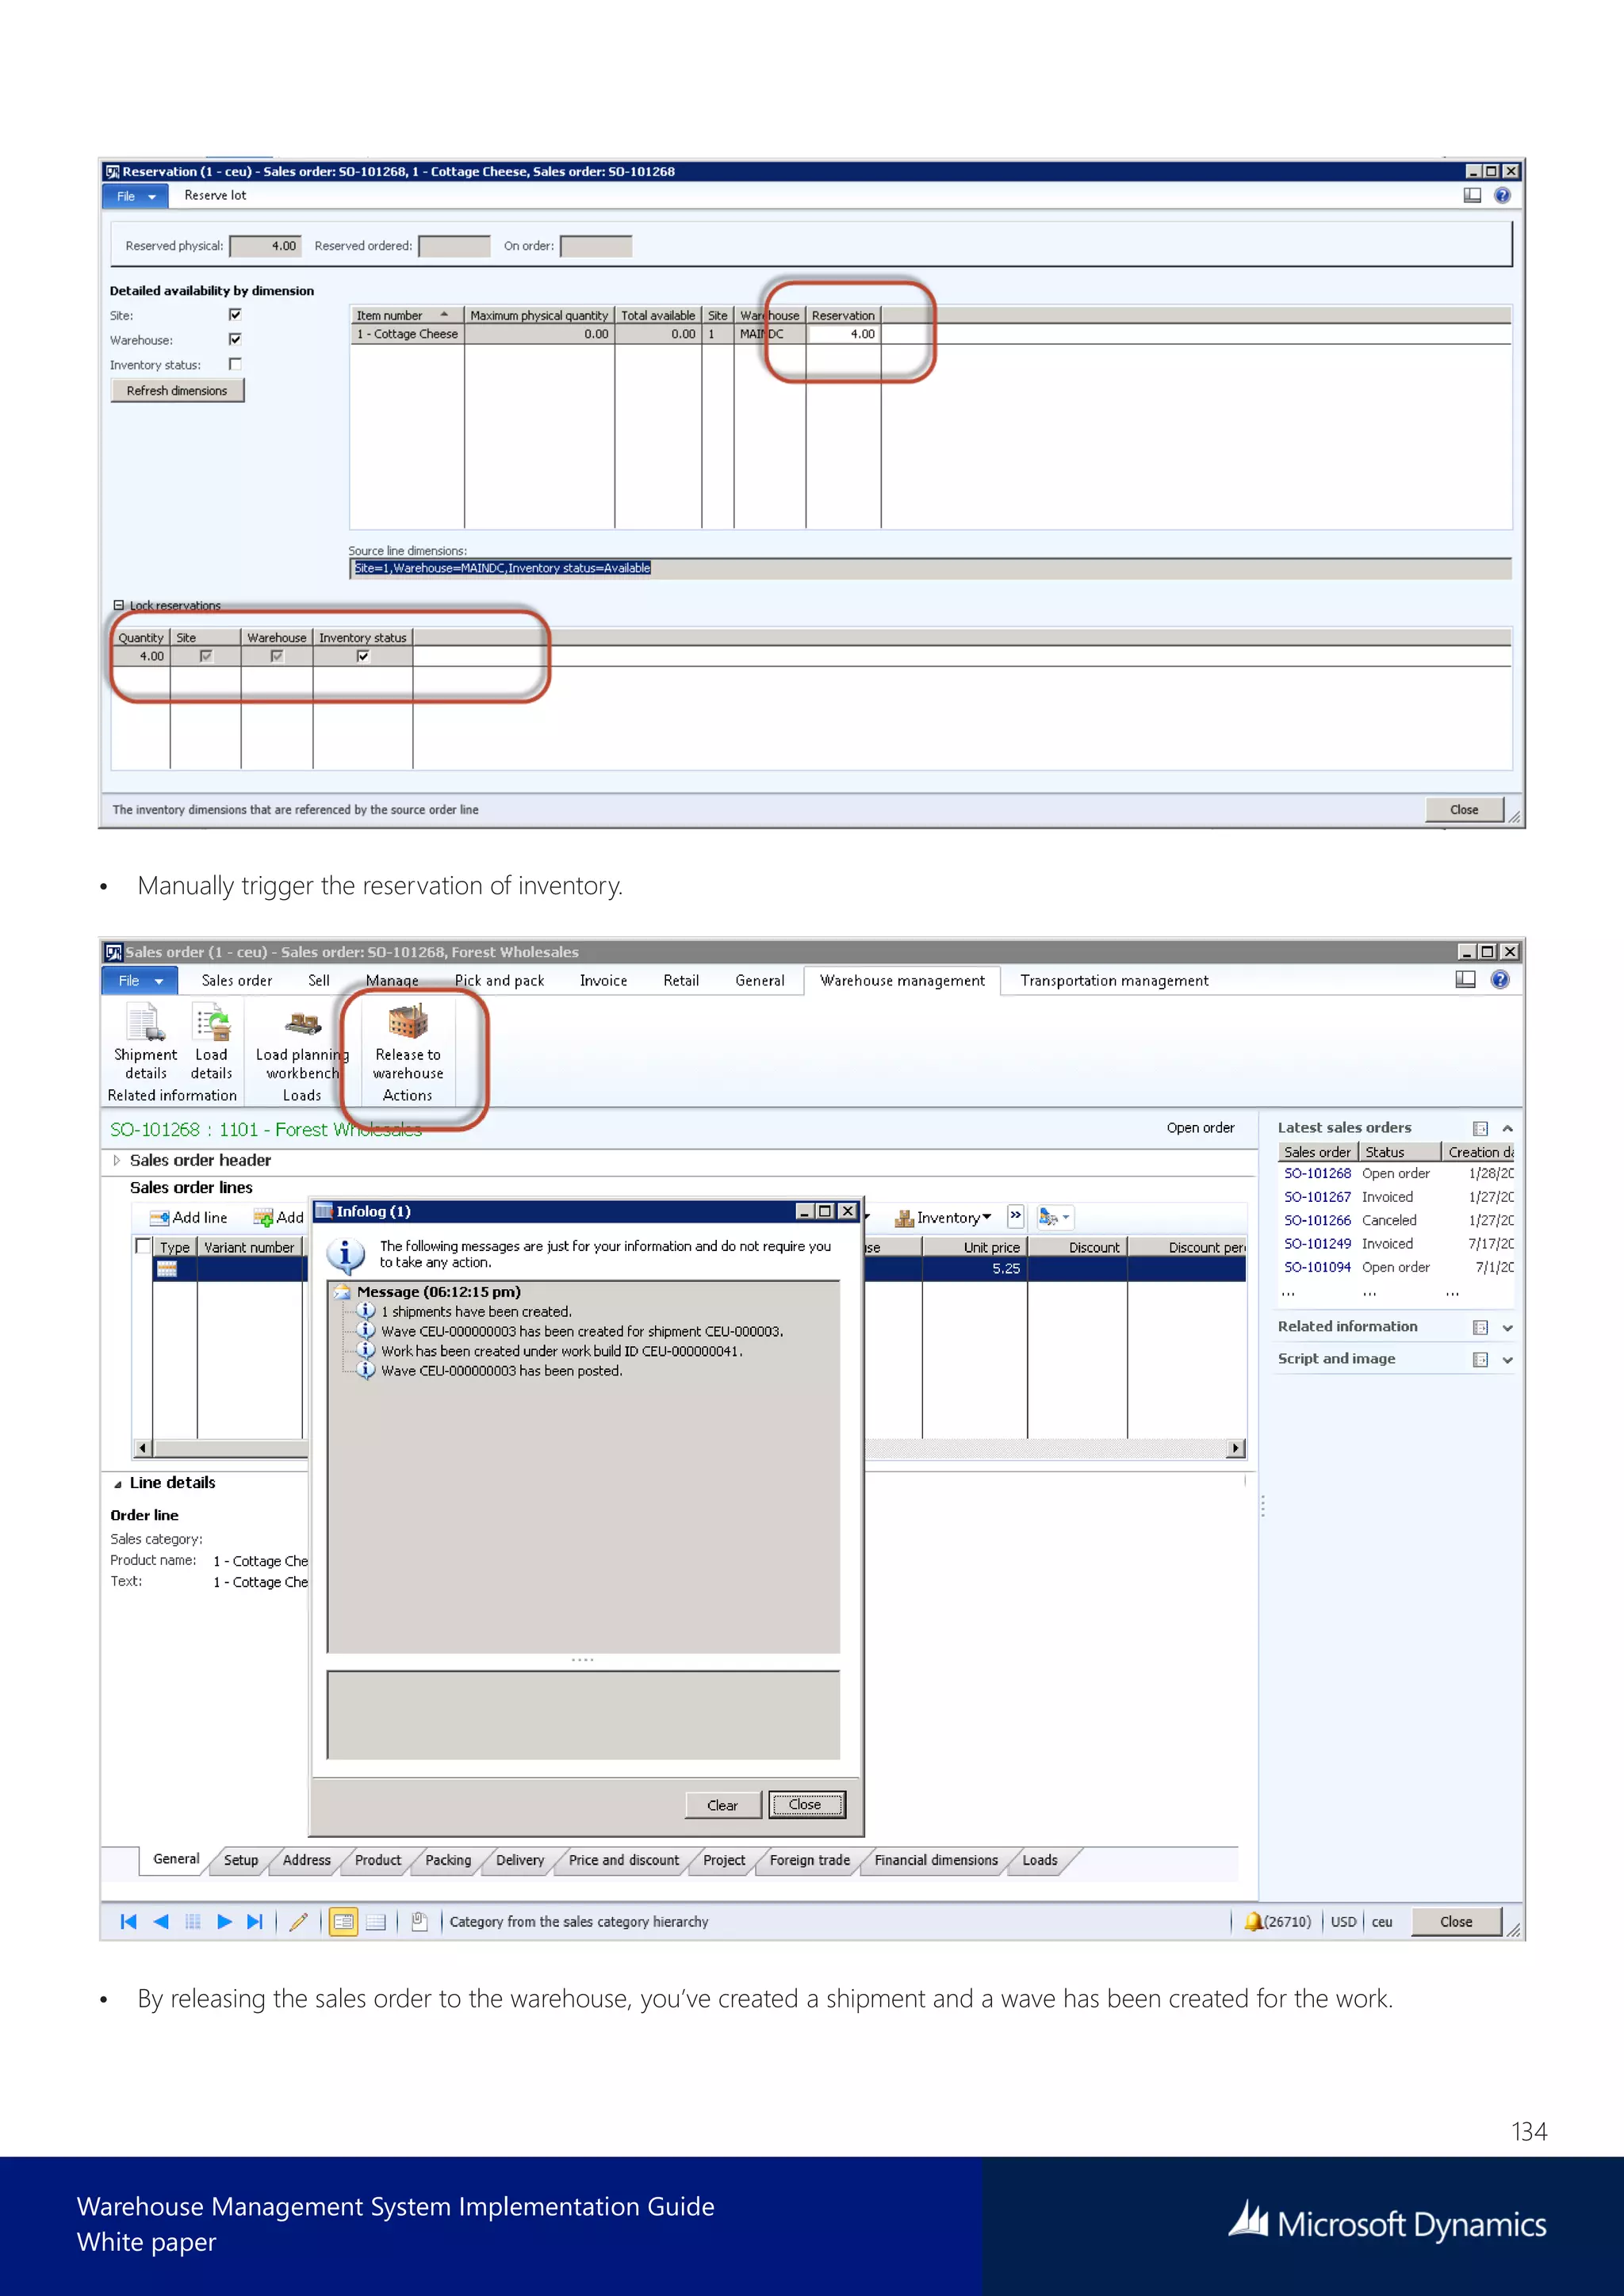This screenshot has width=1624, height=2296.
Task: Switch to grid view icon in status bar
Action: [x=376, y=1921]
